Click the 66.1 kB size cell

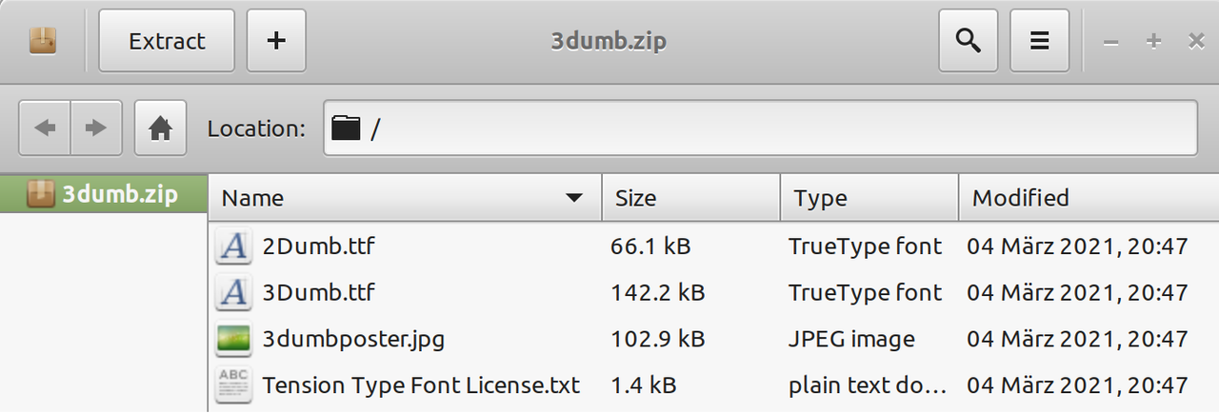650,247
